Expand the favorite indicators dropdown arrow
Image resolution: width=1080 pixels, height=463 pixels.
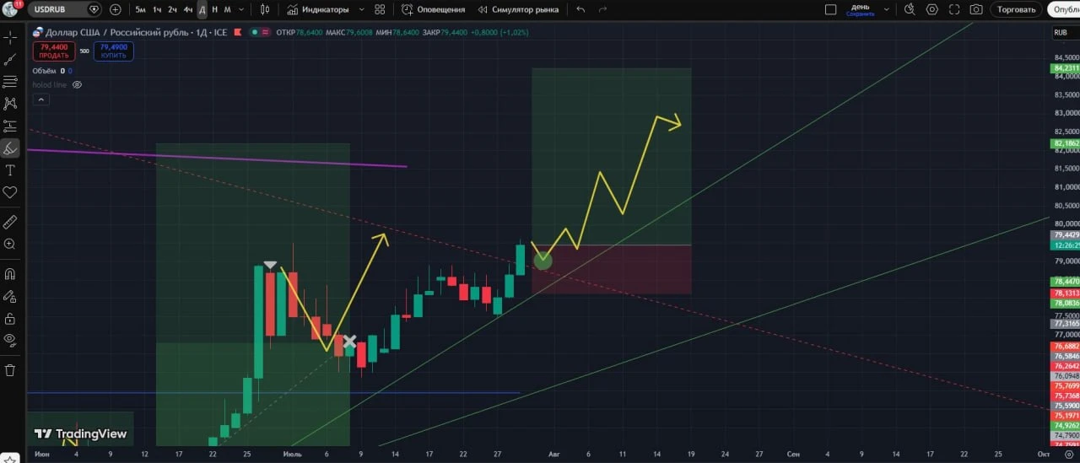pos(361,9)
